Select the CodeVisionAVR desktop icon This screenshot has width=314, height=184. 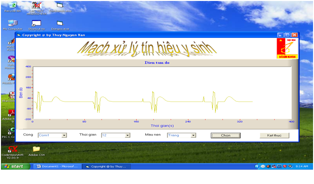click(x=12, y=152)
